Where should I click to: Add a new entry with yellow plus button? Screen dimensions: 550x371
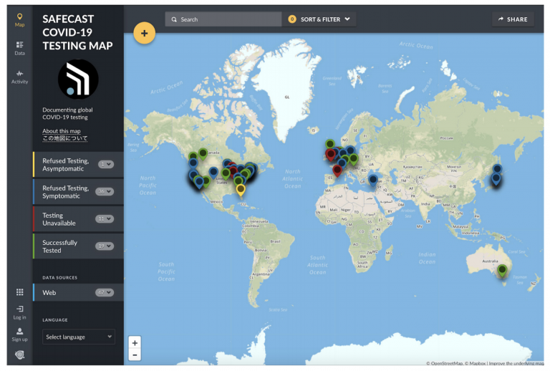[x=144, y=34]
